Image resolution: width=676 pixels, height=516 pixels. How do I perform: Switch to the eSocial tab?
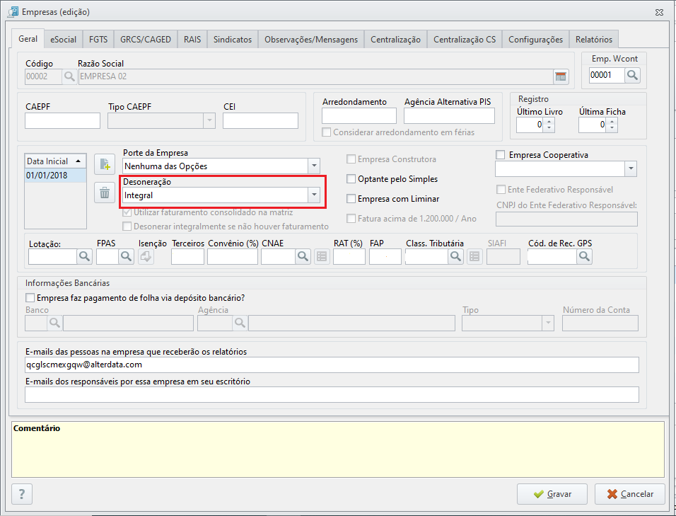63,40
